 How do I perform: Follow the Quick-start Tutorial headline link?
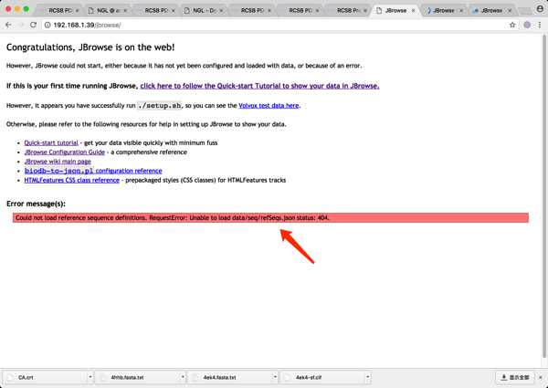[x=259, y=86]
